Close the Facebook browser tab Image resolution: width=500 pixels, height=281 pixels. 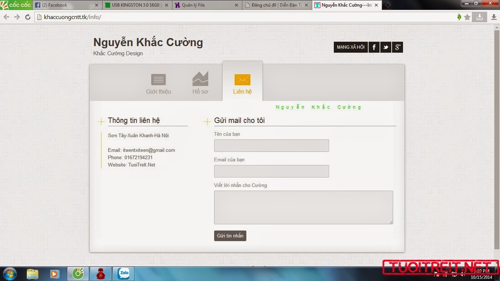pyautogui.click(x=97, y=5)
